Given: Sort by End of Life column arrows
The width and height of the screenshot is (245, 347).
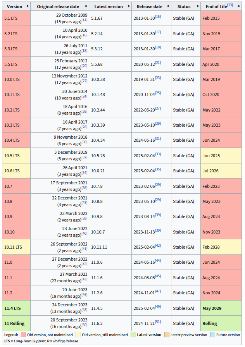Looking at the screenshot, I should 238,7.
